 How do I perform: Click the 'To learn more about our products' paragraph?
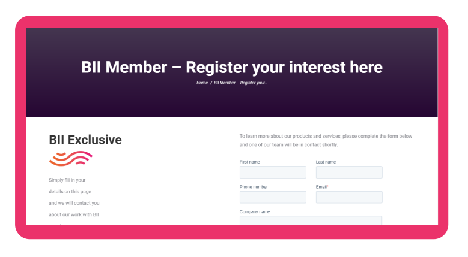pos(326,140)
